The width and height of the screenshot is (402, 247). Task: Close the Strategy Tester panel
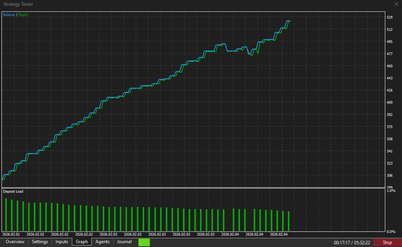tap(396, 4)
